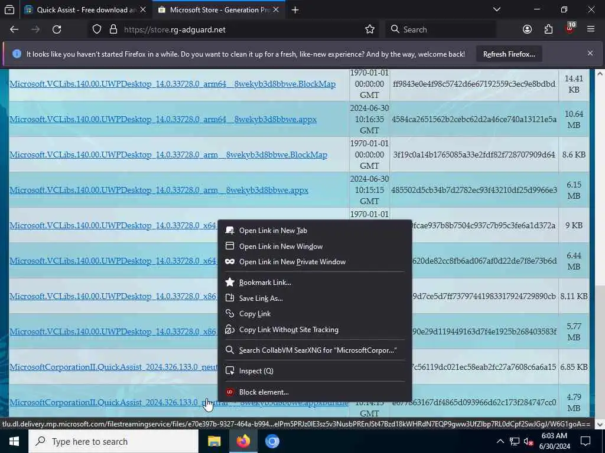Show site security padlock info

coord(113,29)
